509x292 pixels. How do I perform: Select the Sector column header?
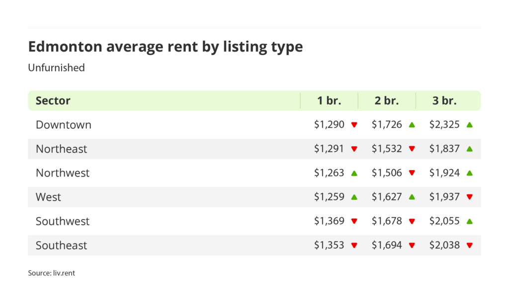point(53,101)
